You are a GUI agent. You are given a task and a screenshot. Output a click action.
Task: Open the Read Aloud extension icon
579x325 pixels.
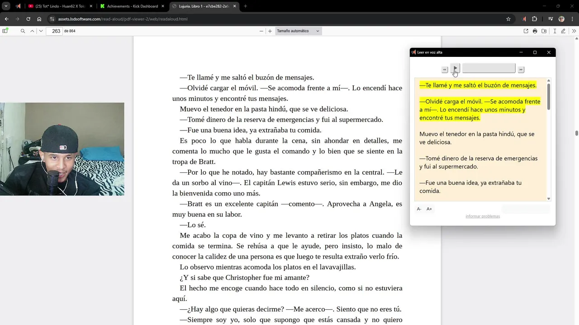524,19
